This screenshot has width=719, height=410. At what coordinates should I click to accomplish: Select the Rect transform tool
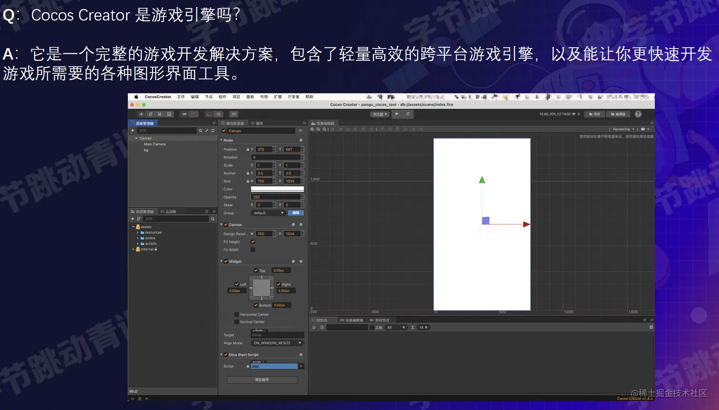click(169, 114)
